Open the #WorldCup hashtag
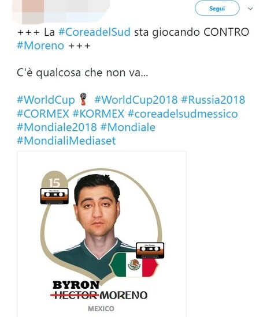Viewport: 267px width, 317px height. (46, 100)
